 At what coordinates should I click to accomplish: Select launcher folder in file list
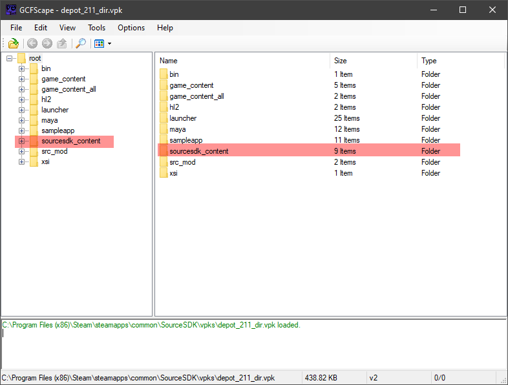tap(183, 118)
